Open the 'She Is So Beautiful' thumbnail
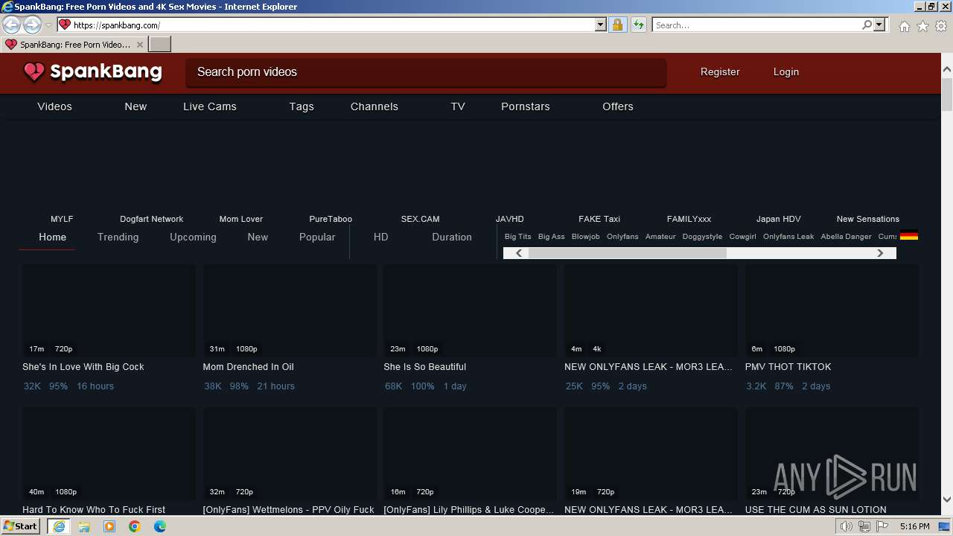The height and width of the screenshot is (536, 953). click(x=471, y=310)
